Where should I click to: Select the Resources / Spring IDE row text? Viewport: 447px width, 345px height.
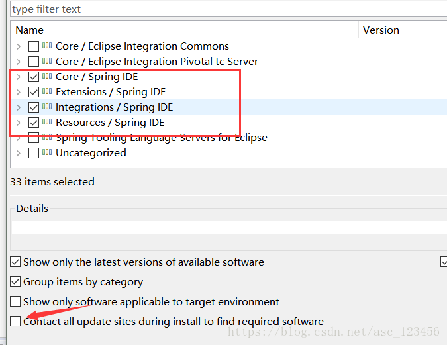tap(110, 123)
